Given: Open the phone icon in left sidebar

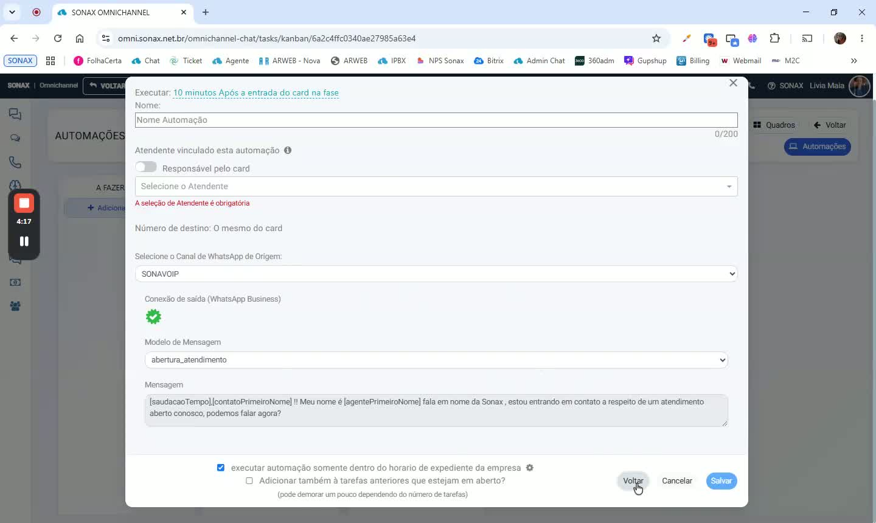Looking at the screenshot, I should (15, 162).
